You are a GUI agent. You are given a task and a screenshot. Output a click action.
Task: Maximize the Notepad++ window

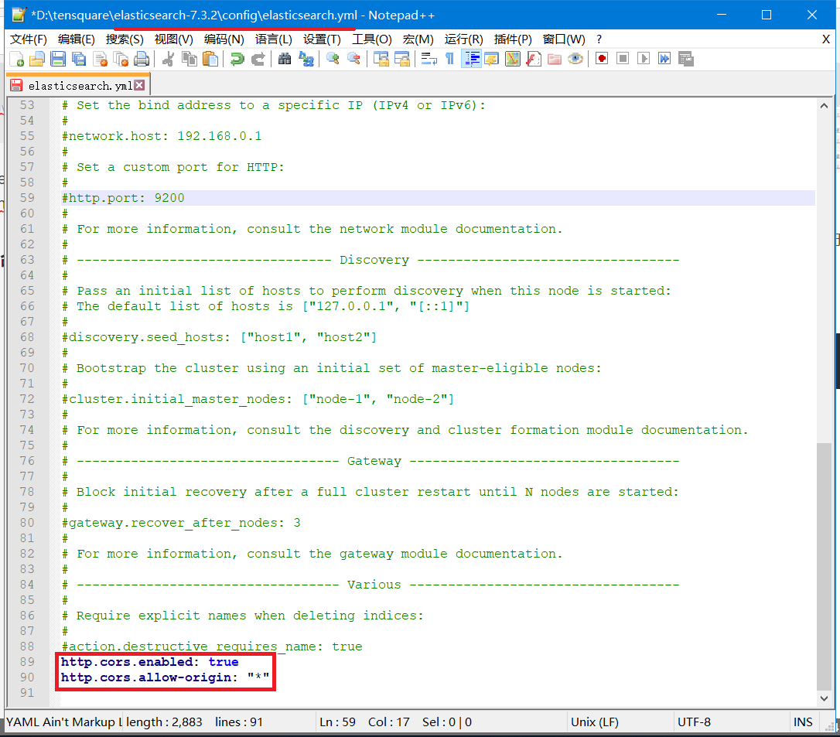(767, 15)
